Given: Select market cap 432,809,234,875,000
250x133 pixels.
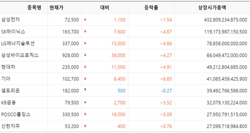Looking at the screenshot, I should [x=226, y=20].
